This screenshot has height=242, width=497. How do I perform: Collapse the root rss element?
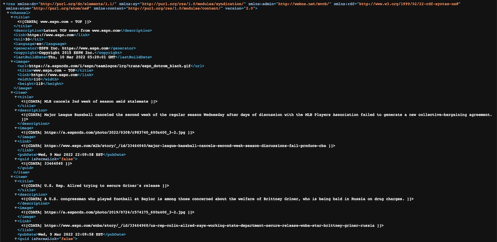tap(4, 3)
